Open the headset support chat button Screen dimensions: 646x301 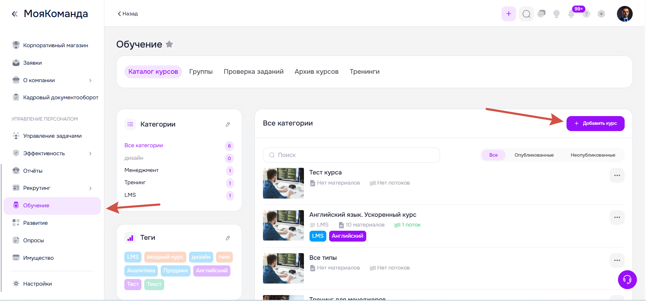[x=627, y=280]
